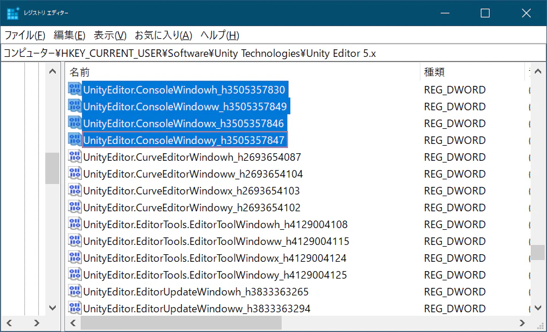Click DWORD icon of EditorToolWindowy_h4129004125
Viewport: 547px width, 332px height.
click(75, 275)
